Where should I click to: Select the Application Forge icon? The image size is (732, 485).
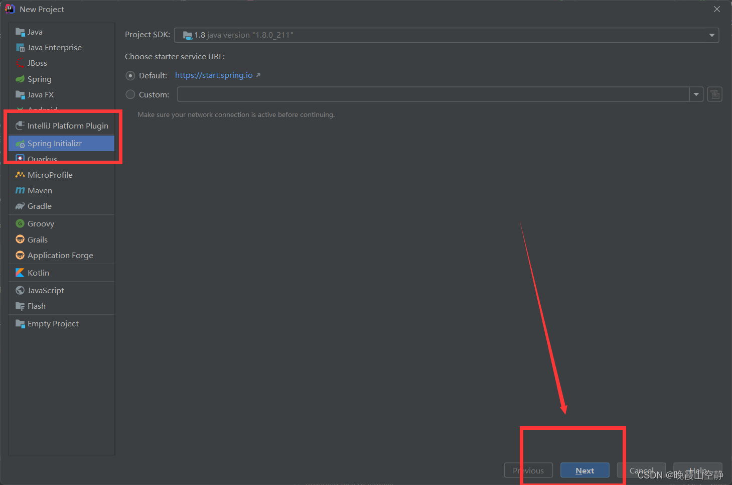[20, 256]
